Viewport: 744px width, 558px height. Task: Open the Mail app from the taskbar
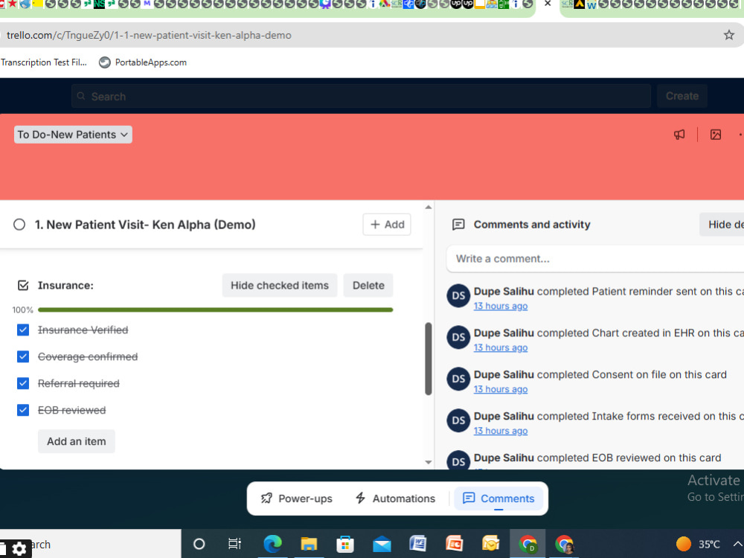click(x=382, y=545)
